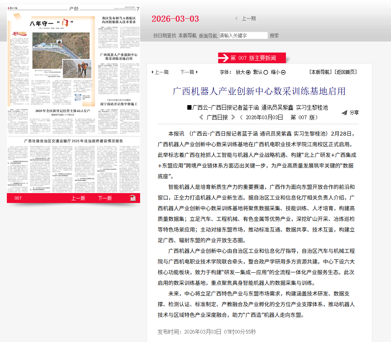The width and height of the screenshot is (391, 342).
Task: Expand 本版导航 in the top bar
Action: click(x=187, y=35)
